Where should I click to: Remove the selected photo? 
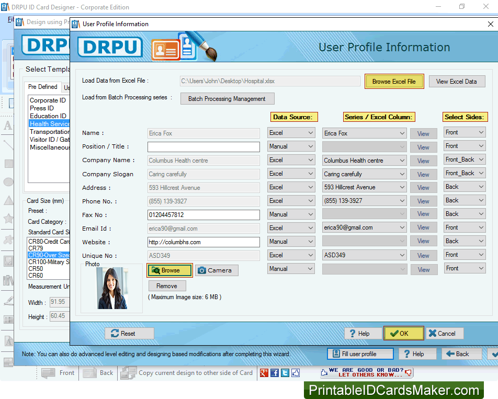(x=167, y=286)
